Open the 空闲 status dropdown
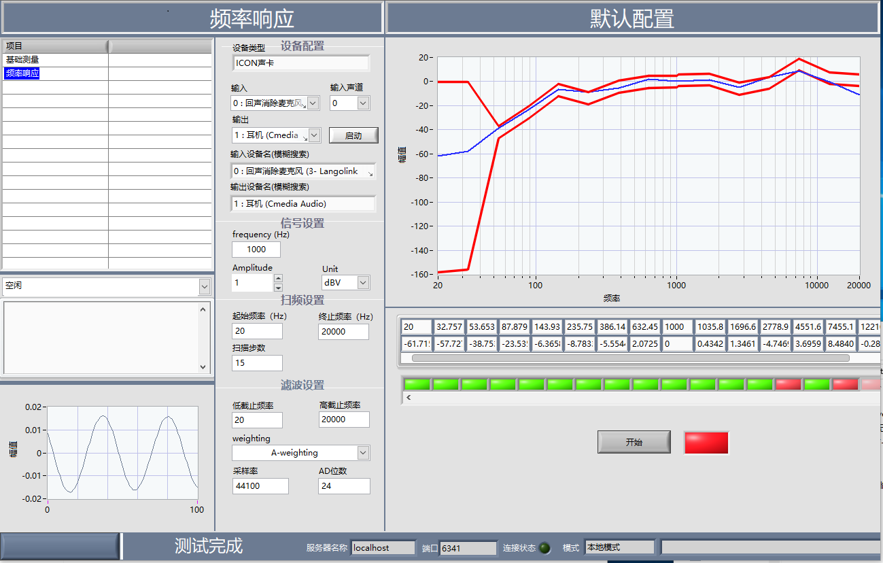This screenshot has width=883, height=563. 205,286
